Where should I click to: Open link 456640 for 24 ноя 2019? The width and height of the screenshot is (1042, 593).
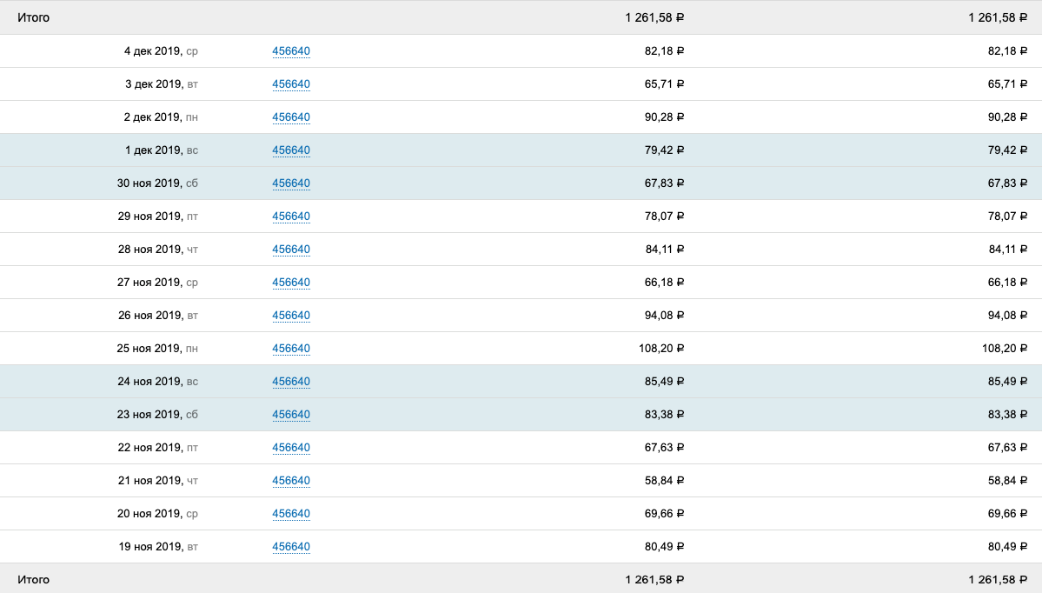click(291, 382)
